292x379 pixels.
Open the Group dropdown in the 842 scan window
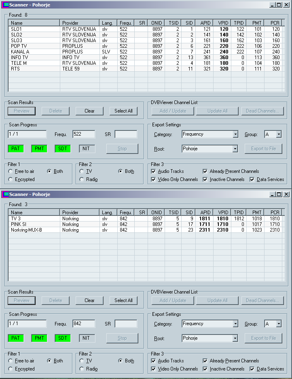[x=279, y=324]
